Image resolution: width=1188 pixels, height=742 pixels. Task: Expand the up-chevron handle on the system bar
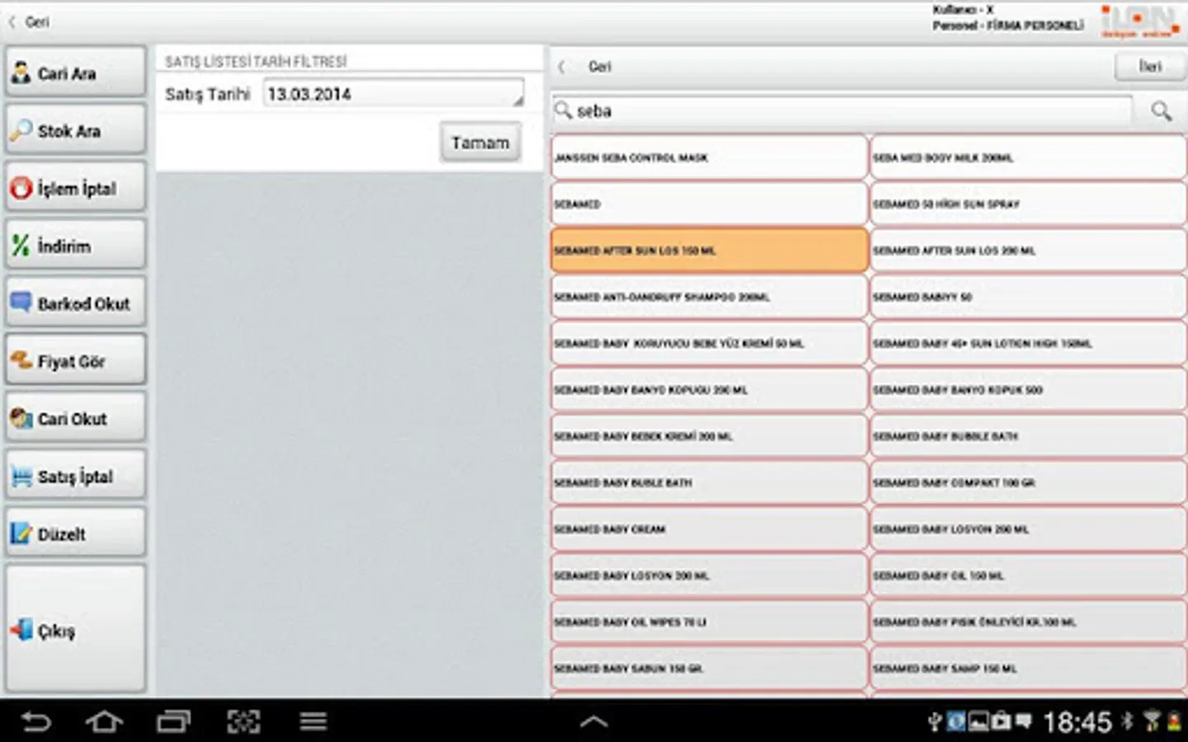click(x=594, y=722)
